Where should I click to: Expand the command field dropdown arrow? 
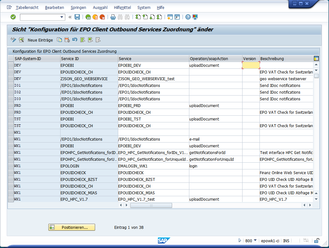click(62, 17)
